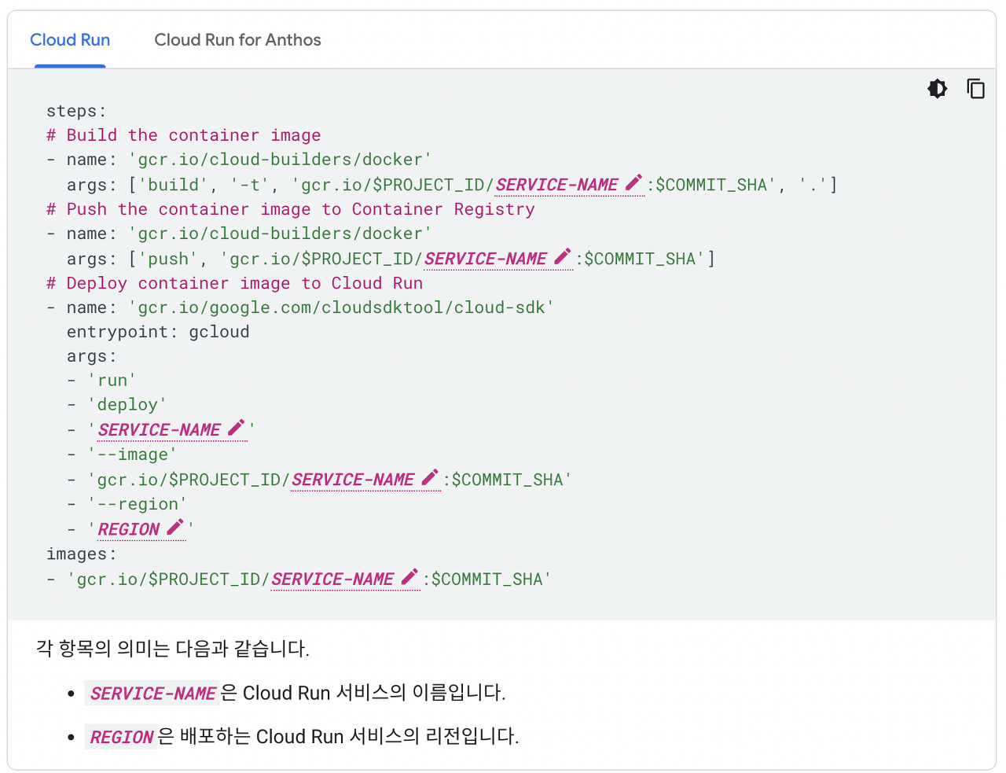Edit SERVICE-NAME pencil under 'deploy' argument
The height and width of the screenshot is (773, 1006).
[237, 429]
